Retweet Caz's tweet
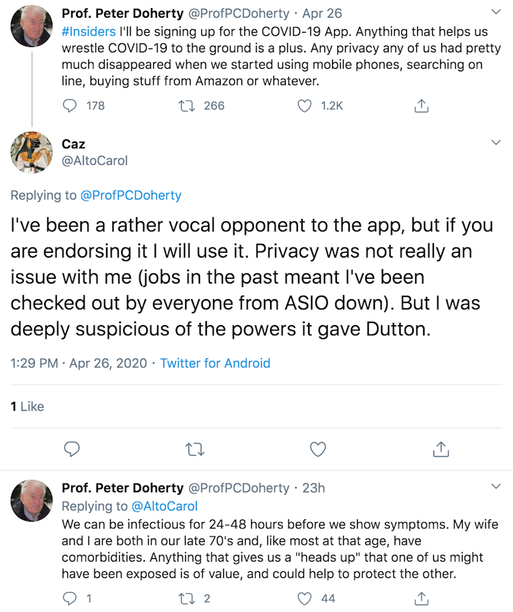This screenshot has width=513, height=612. (x=194, y=449)
